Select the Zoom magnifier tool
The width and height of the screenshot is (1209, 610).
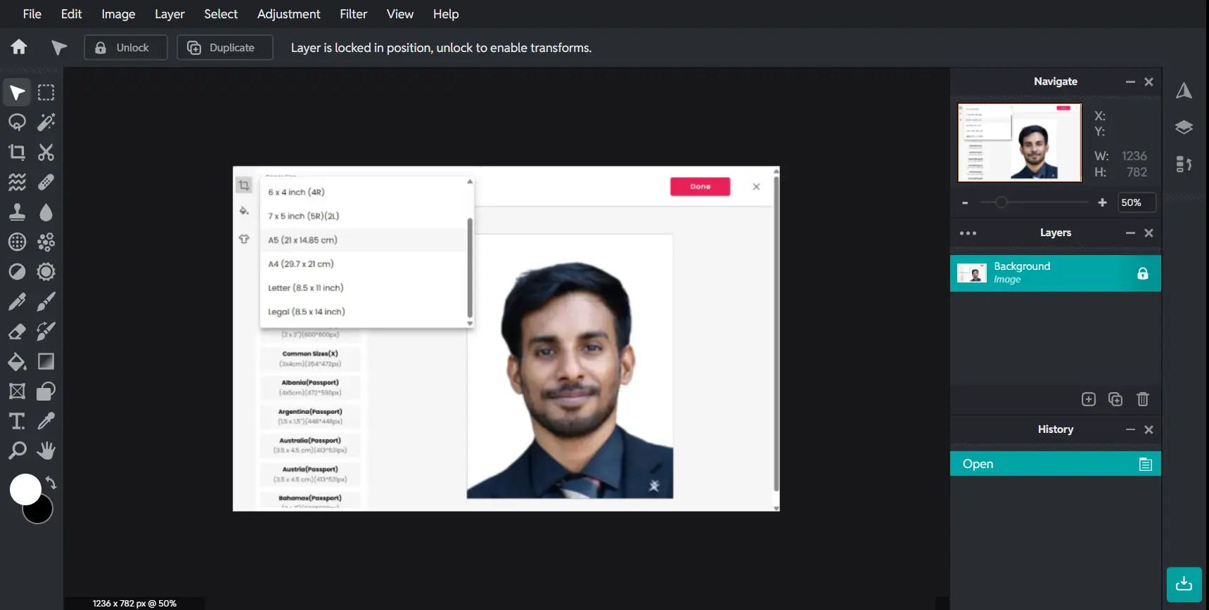click(17, 450)
